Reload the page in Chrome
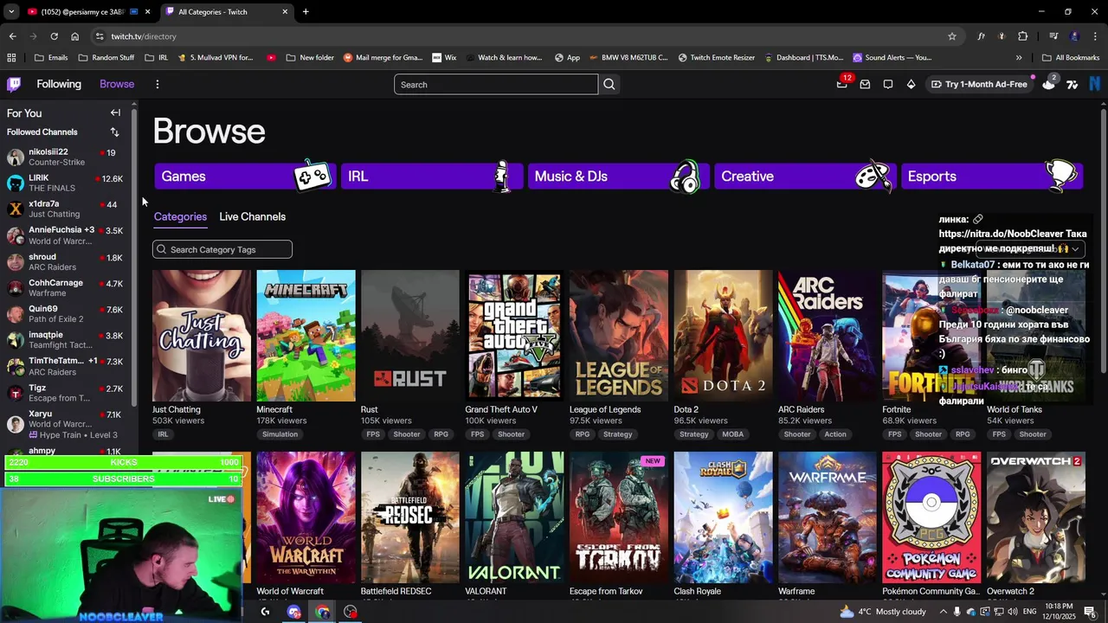 coord(54,36)
